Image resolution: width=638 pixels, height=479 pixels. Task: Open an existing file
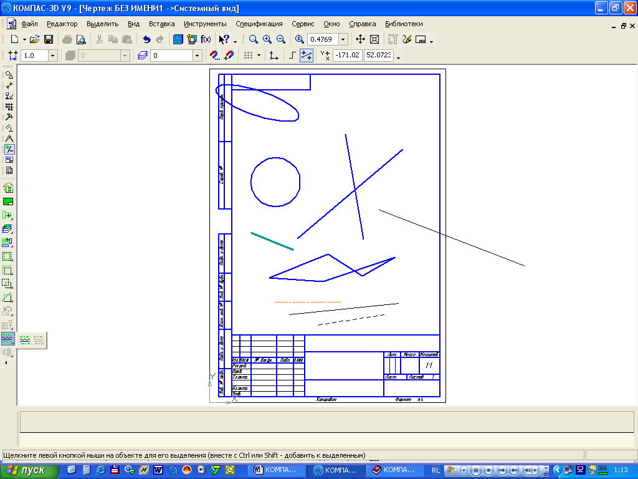(35, 39)
